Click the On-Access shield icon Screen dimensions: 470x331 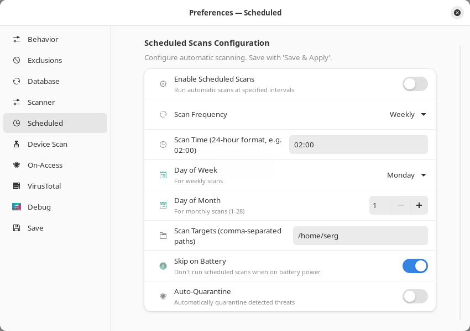coord(17,165)
